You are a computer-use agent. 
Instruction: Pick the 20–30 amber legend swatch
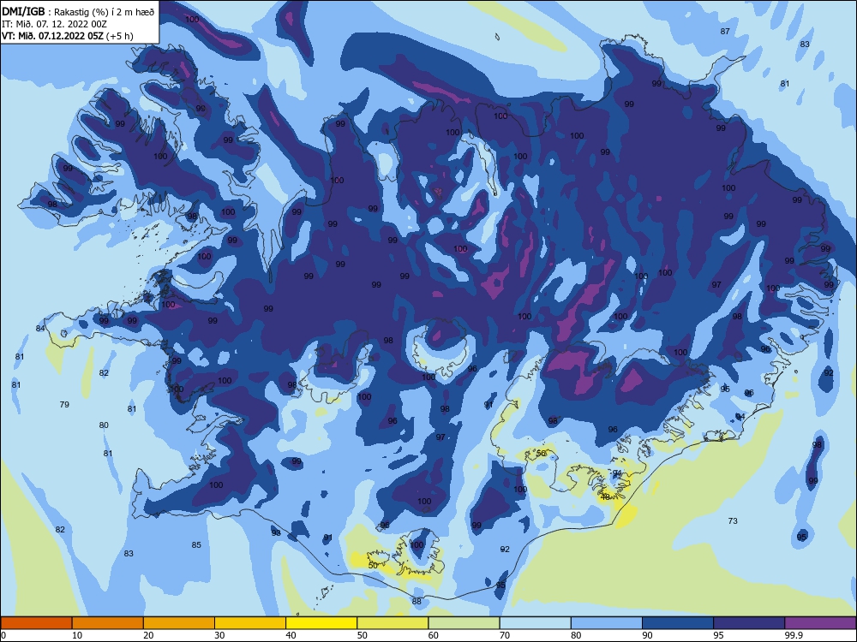[x=179, y=623]
